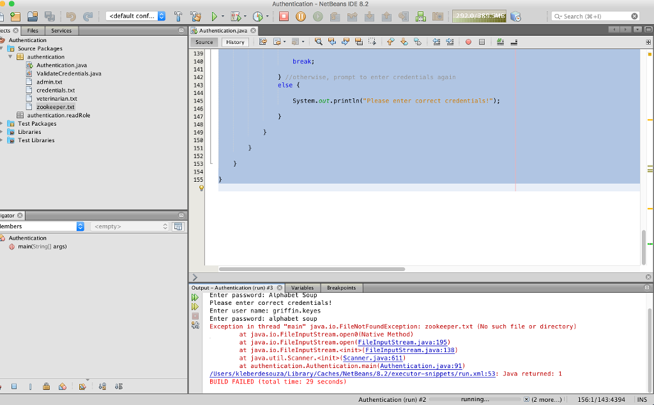Click the Build Project hammer icon
This screenshot has width=654, height=405.
(178, 17)
